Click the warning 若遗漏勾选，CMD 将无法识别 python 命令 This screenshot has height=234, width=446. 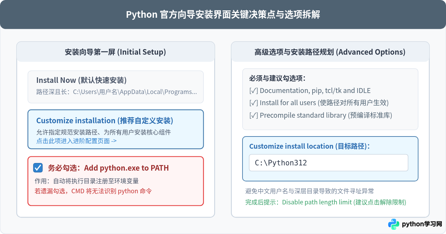coord(93,191)
